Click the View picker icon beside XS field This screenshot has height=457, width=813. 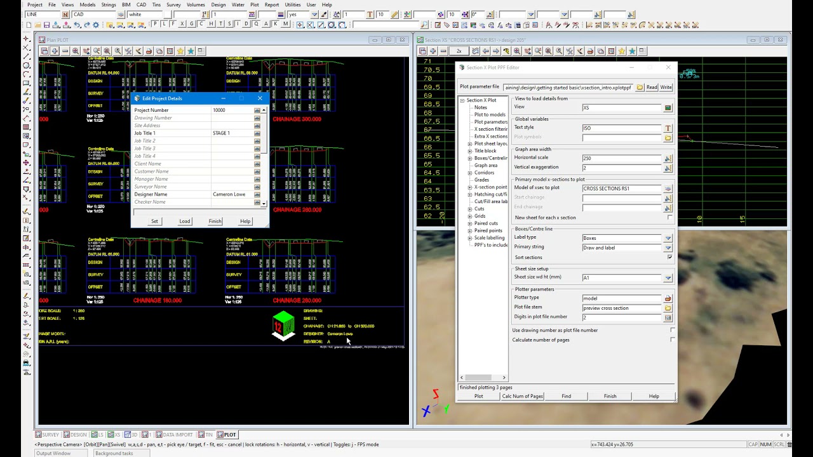click(x=668, y=108)
